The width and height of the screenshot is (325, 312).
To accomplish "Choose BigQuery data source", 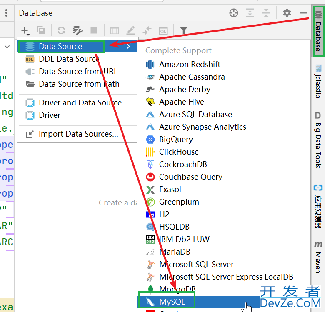I will coord(224,140).
